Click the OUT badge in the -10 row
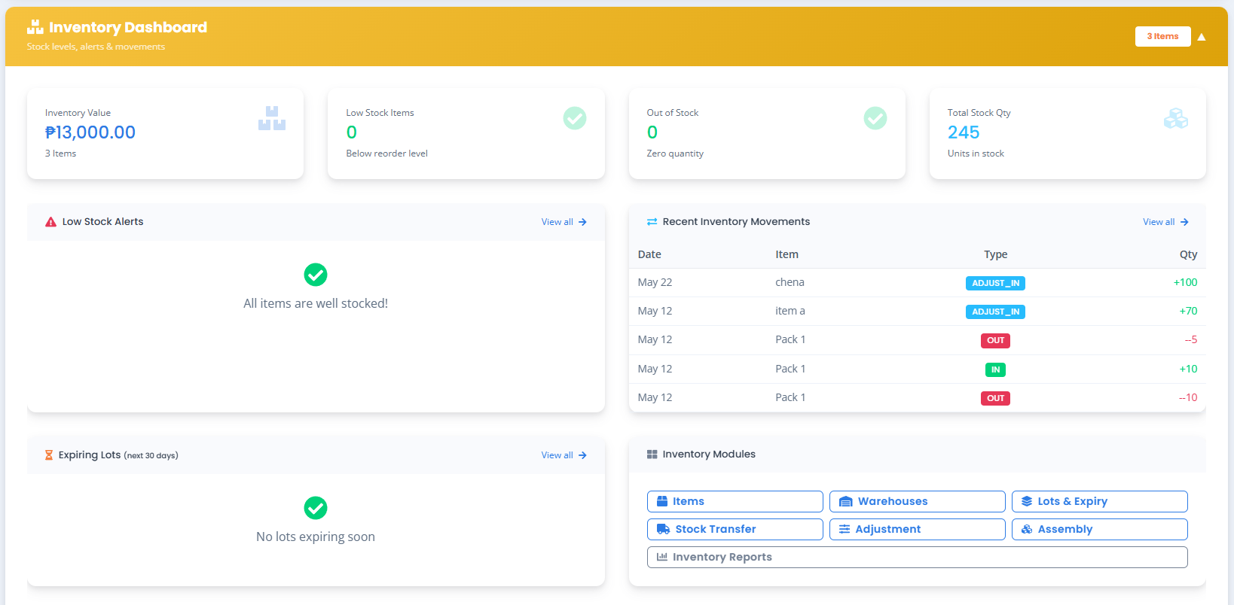The image size is (1234, 605). point(995,398)
